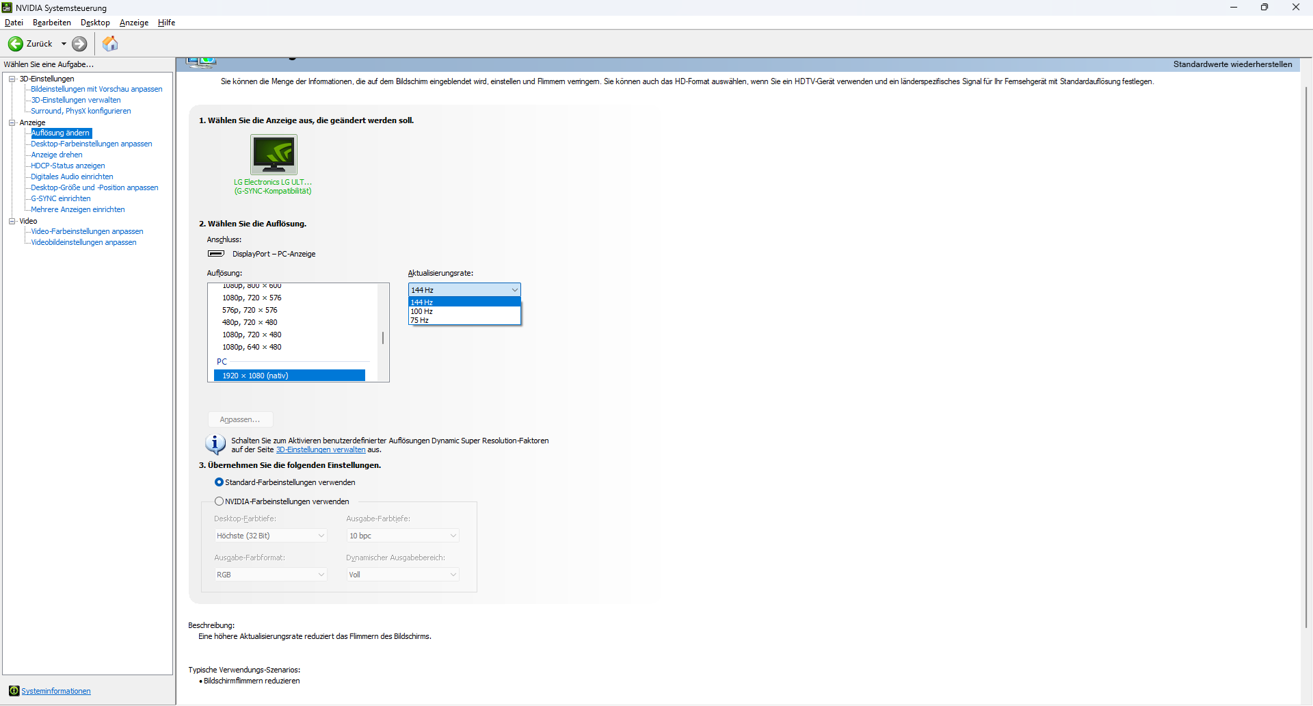Open HDCP-Status anzeigen

68,166
